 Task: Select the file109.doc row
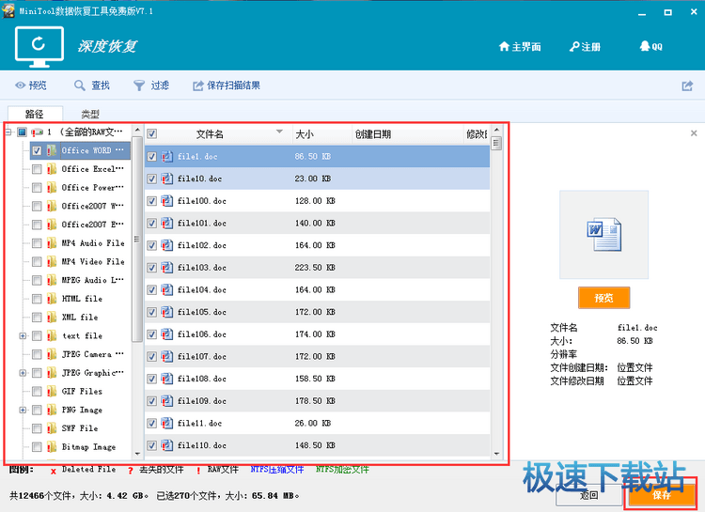[318, 401]
